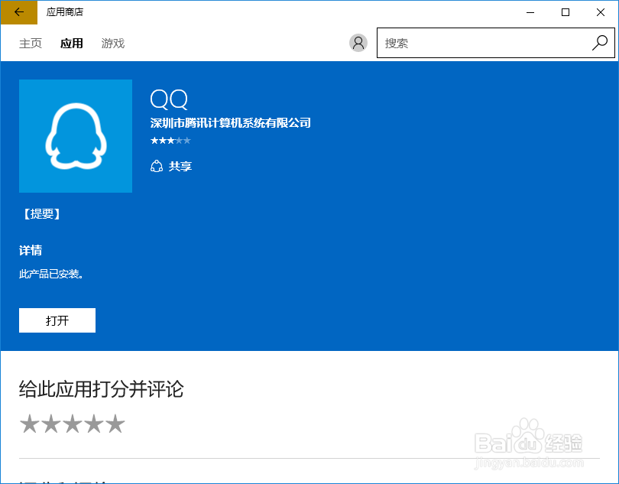
Task: Maximize the 应用商店 window
Action: coord(566,12)
